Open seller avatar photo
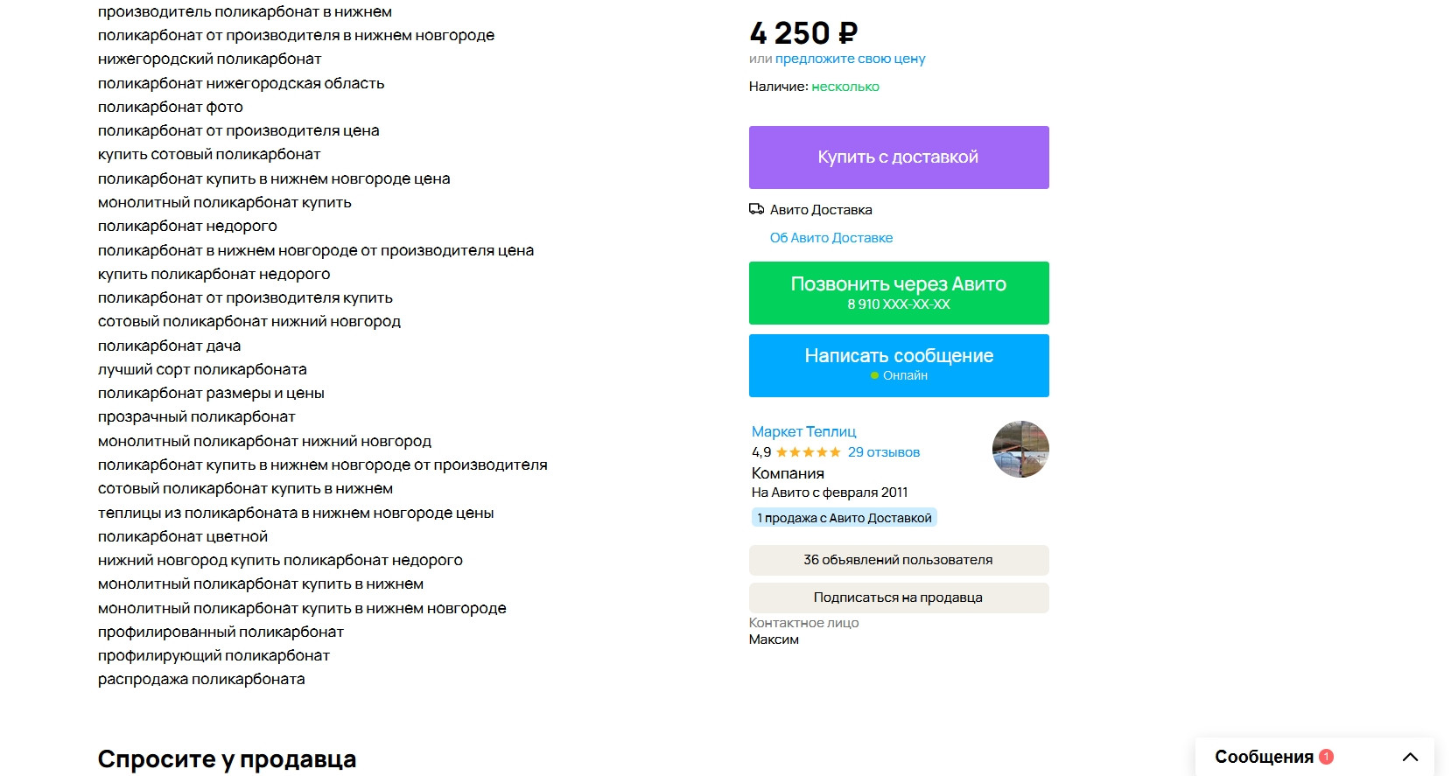Screen dimensions: 1451x776 pos(1020,449)
